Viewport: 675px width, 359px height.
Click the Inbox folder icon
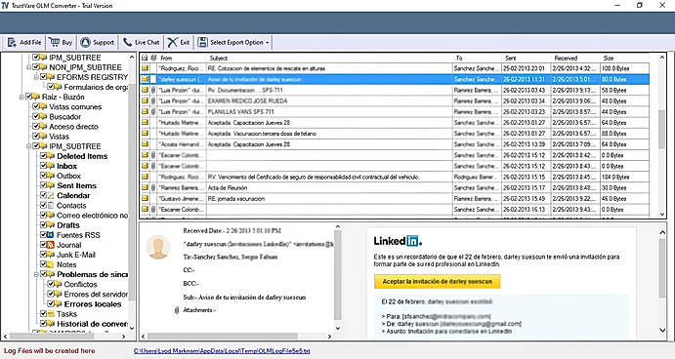[51, 166]
